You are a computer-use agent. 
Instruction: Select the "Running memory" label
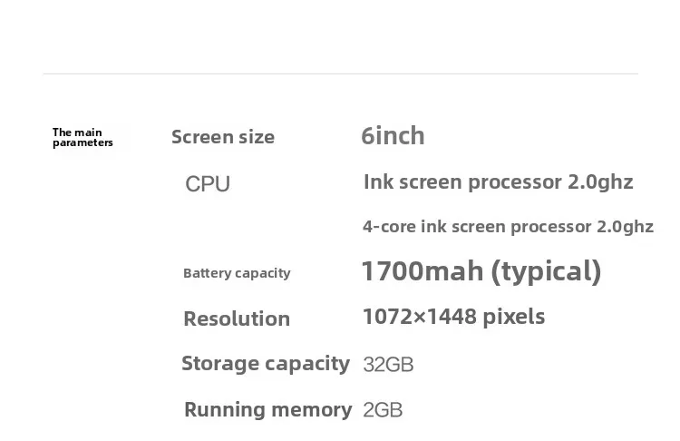point(267,409)
